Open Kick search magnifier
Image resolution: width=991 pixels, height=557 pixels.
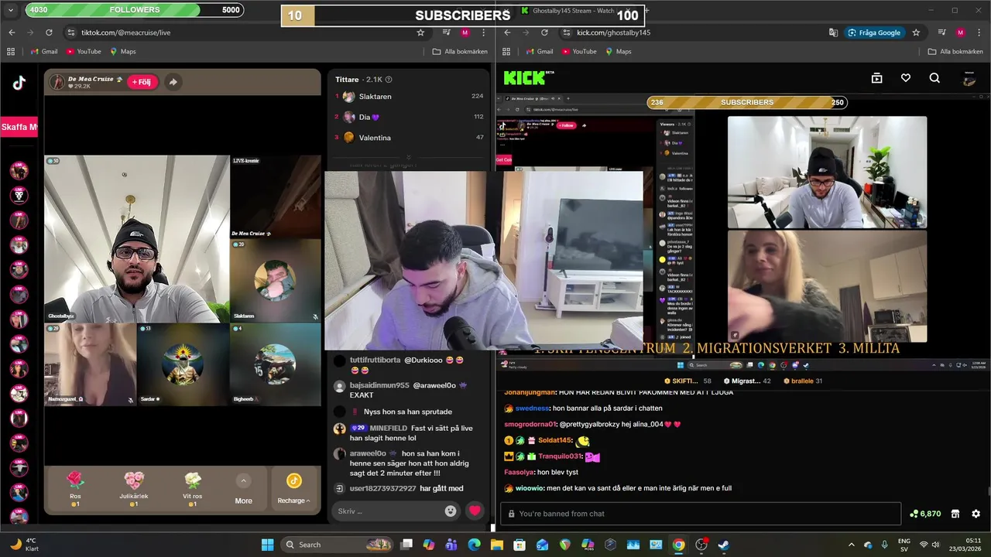tap(934, 78)
